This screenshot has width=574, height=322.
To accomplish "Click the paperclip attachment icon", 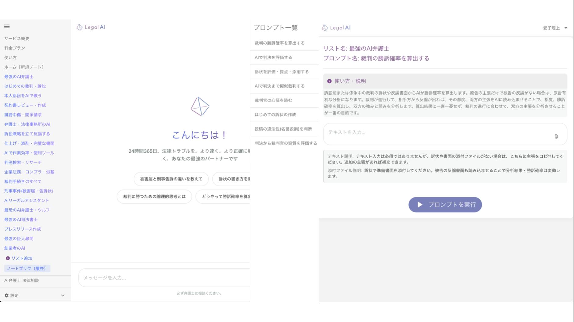I will coord(556,136).
